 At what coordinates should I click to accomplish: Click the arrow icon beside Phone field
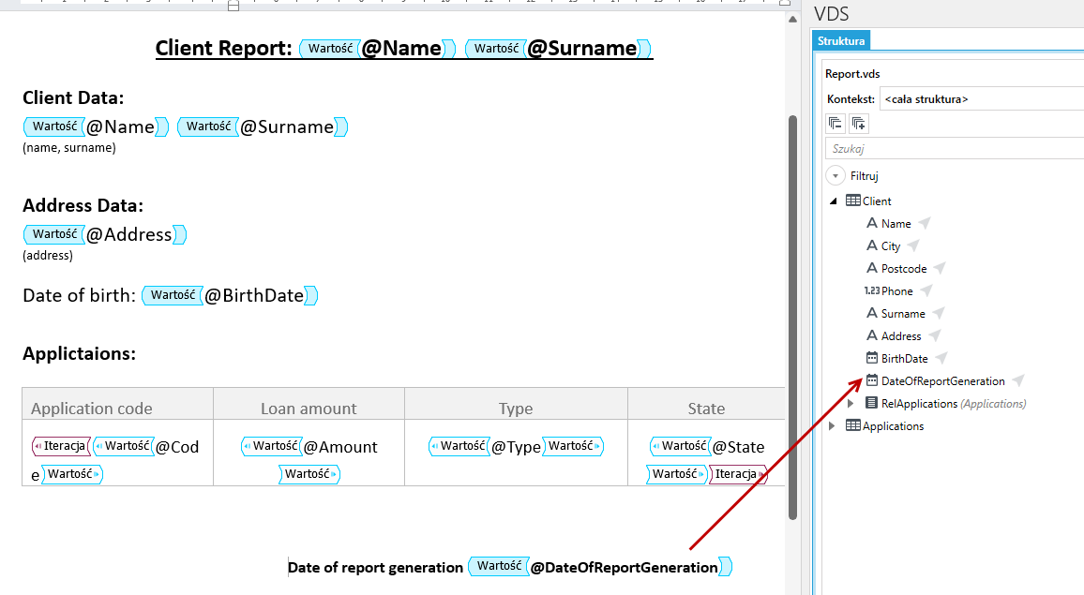pyautogui.click(x=926, y=290)
